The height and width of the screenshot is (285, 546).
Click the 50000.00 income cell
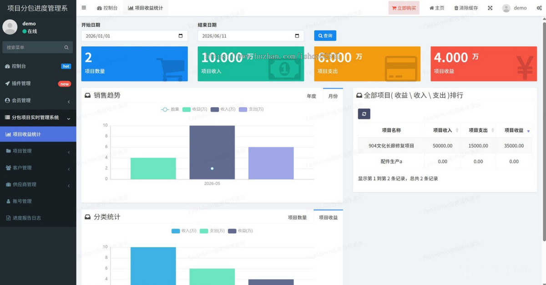tap(442, 146)
